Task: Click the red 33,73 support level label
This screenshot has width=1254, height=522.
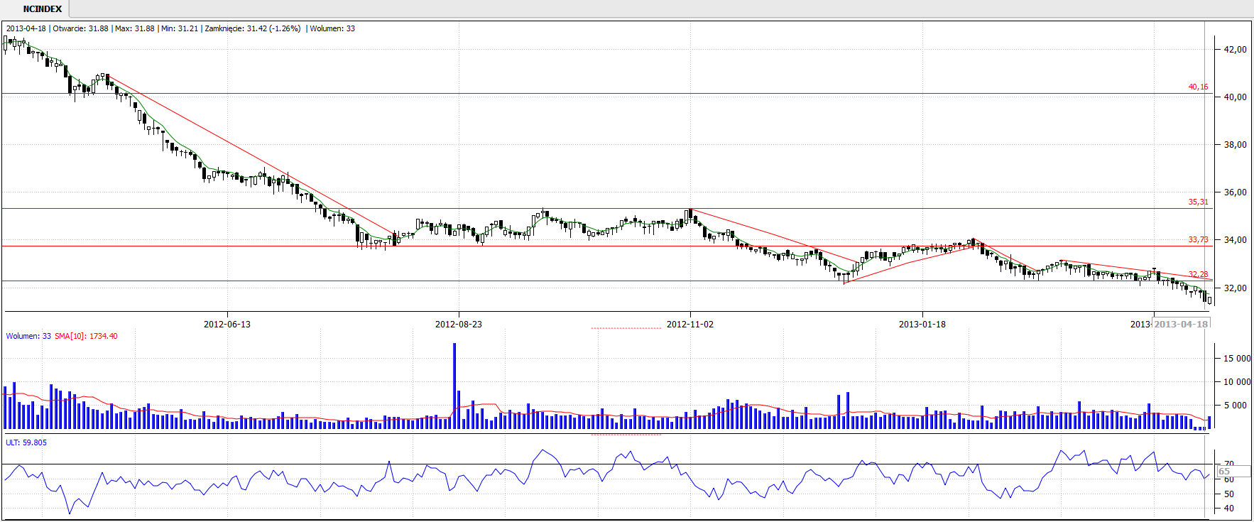Action: click(1198, 239)
